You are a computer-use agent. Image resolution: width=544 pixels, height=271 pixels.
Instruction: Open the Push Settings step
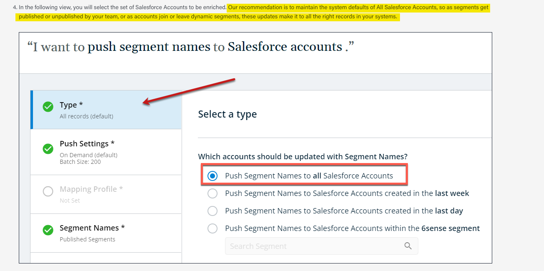pos(106,152)
